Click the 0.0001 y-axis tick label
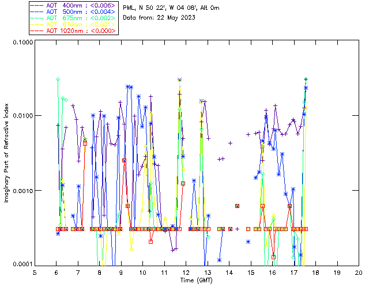 [21, 264]
